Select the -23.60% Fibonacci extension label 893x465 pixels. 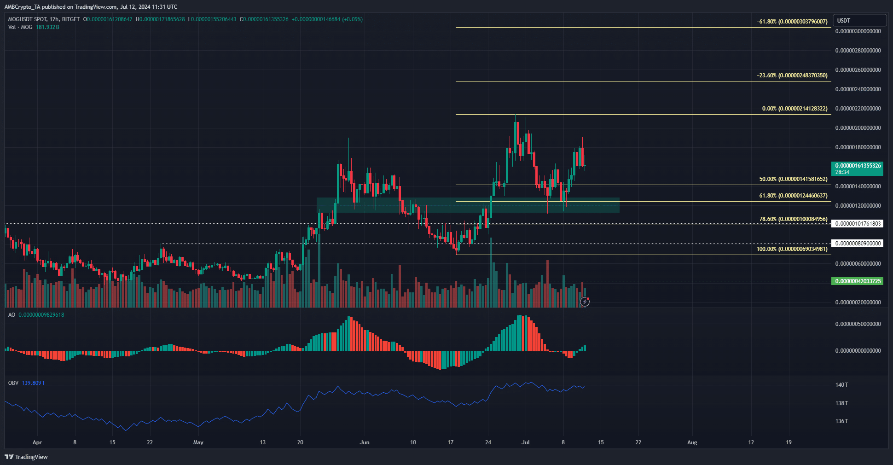[x=792, y=76]
